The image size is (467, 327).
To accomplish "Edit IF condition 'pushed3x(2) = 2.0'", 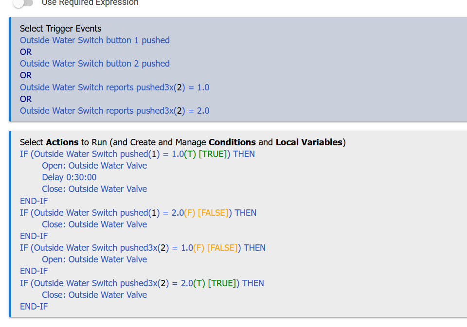I will click(x=141, y=283).
